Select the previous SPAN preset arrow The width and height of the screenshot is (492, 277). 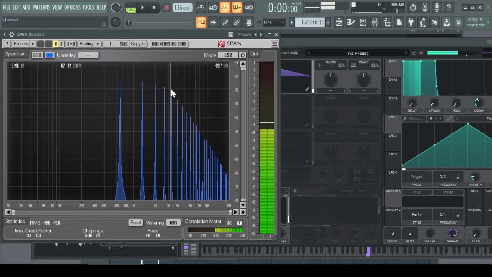click(256, 35)
